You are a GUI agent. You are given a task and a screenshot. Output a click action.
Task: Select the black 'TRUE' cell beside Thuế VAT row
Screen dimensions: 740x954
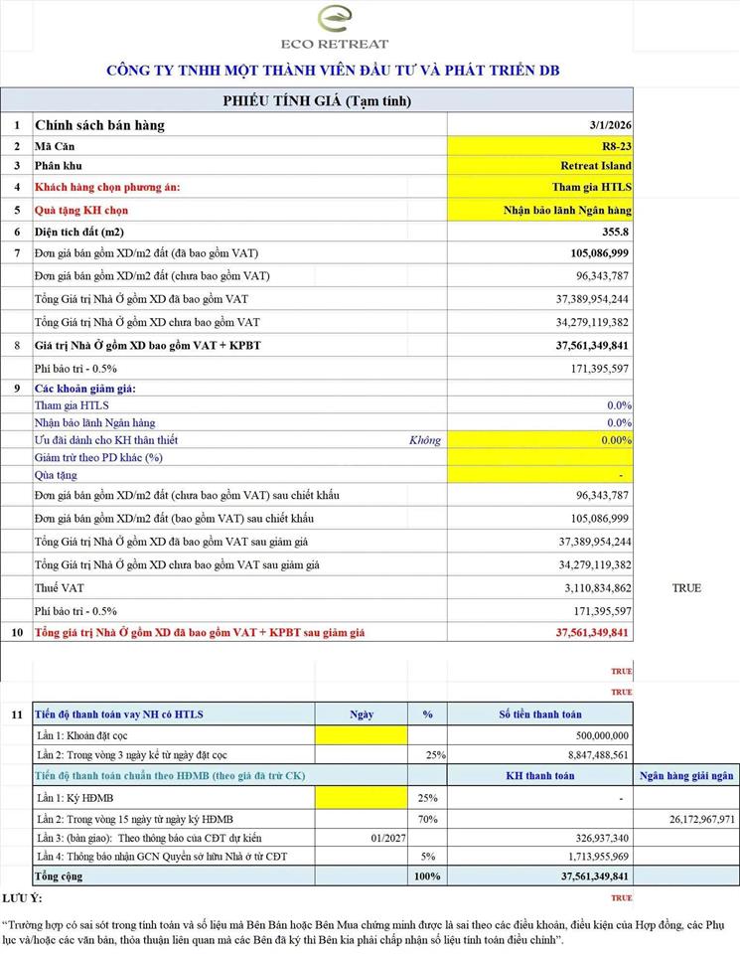coord(686,587)
